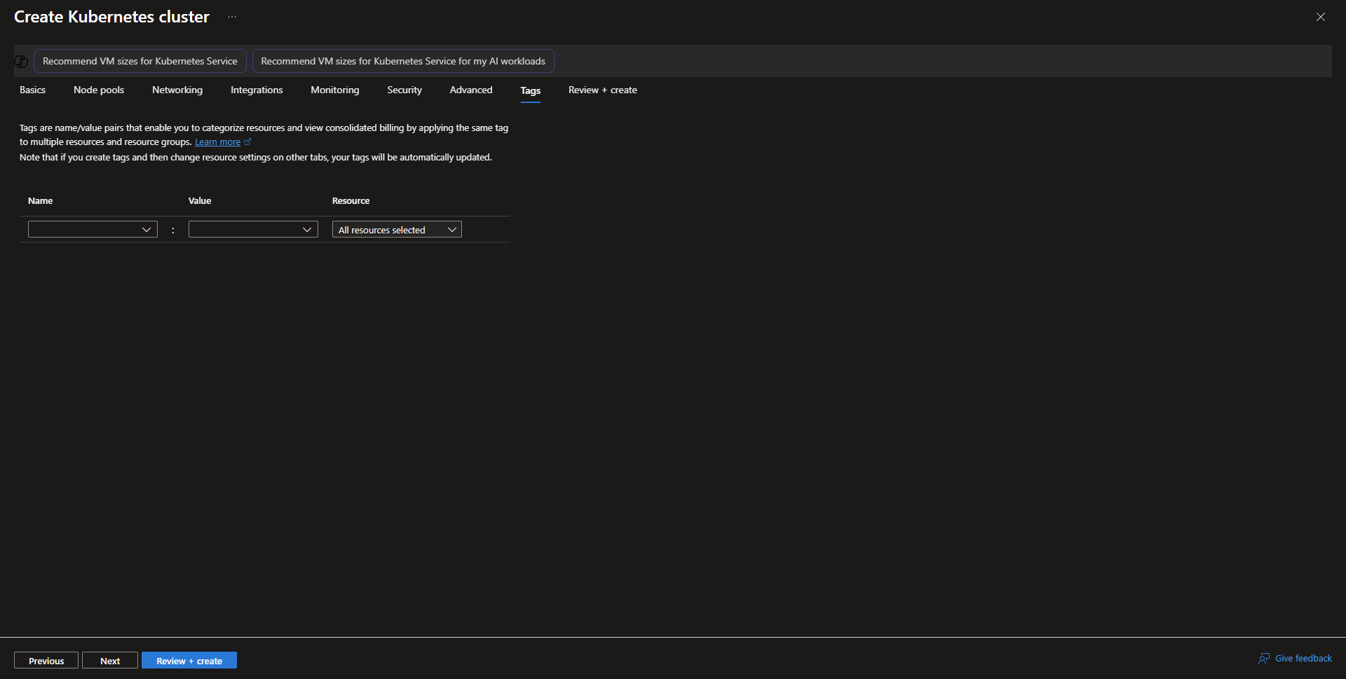Image resolution: width=1346 pixels, height=679 pixels.
Task: Open the Security tab
Action: [405, 90]
